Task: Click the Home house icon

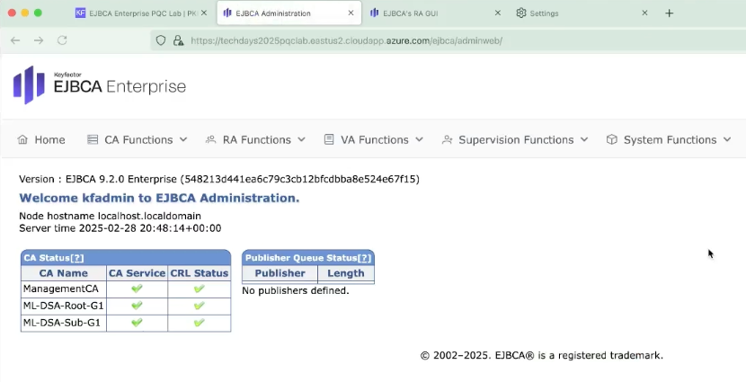Action: point(22,140)
